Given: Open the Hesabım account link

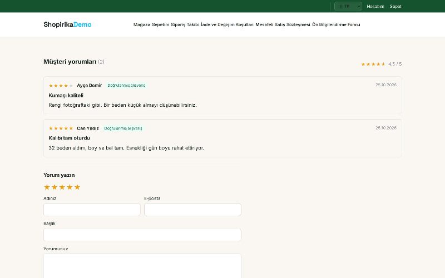Looking at the screenshot, I should pyautogui.click(x=375, y=6).
